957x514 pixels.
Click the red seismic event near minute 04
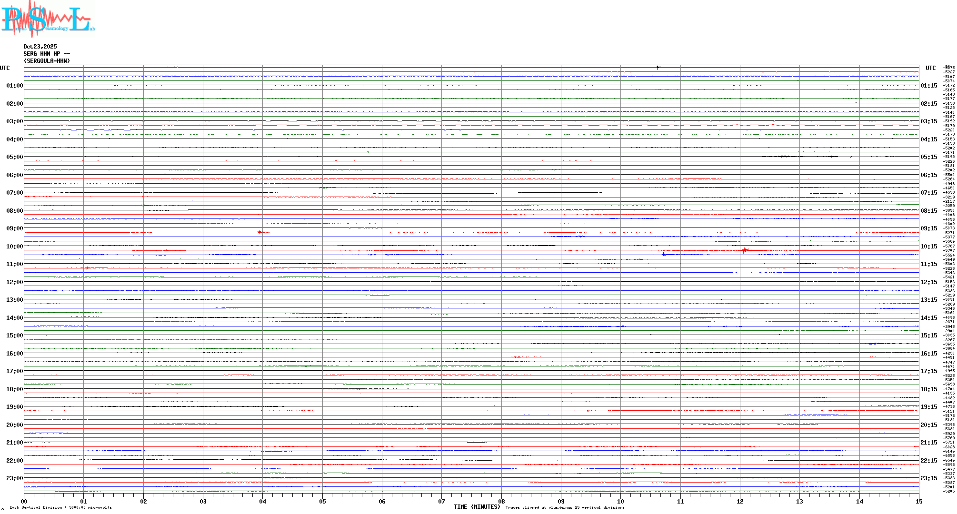(x=260, y=232)
